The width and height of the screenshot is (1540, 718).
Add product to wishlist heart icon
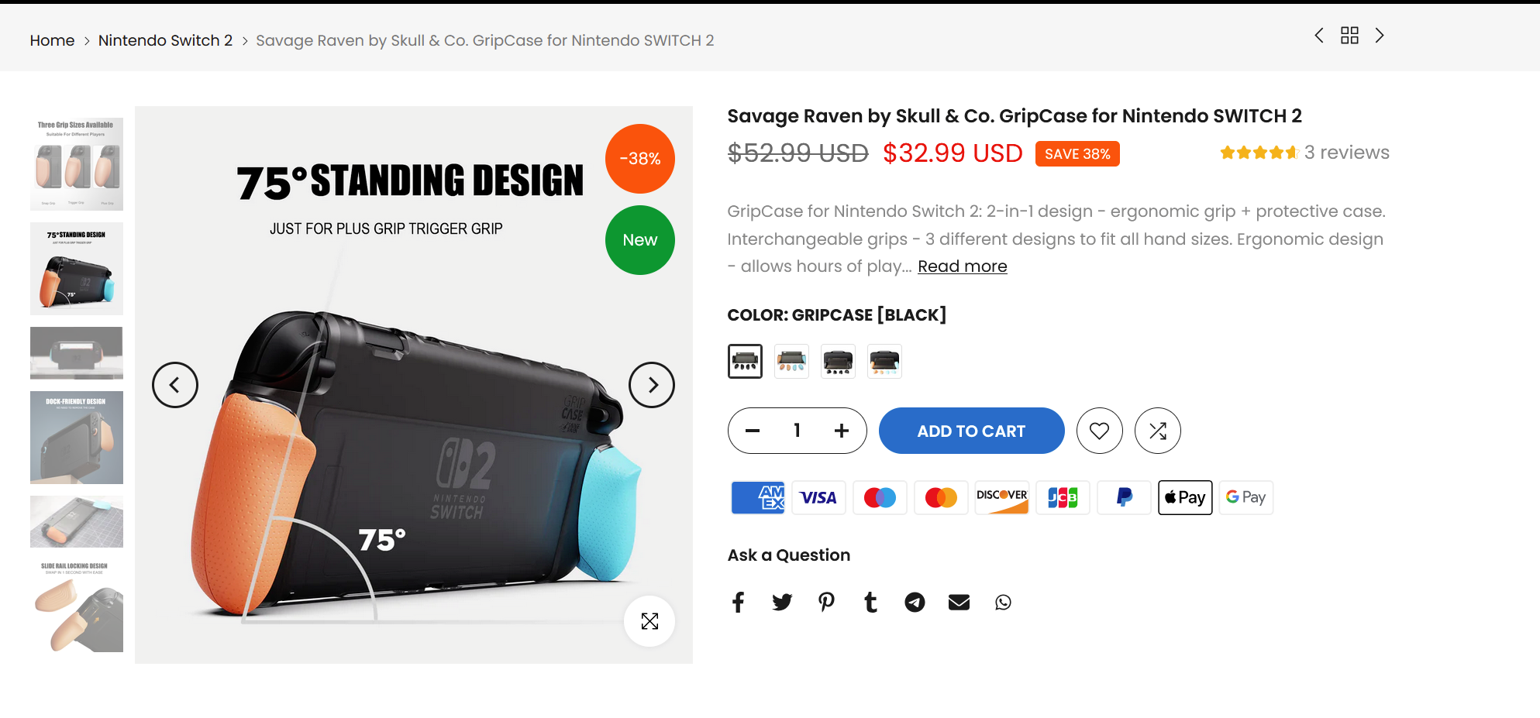coord(1099,431)
